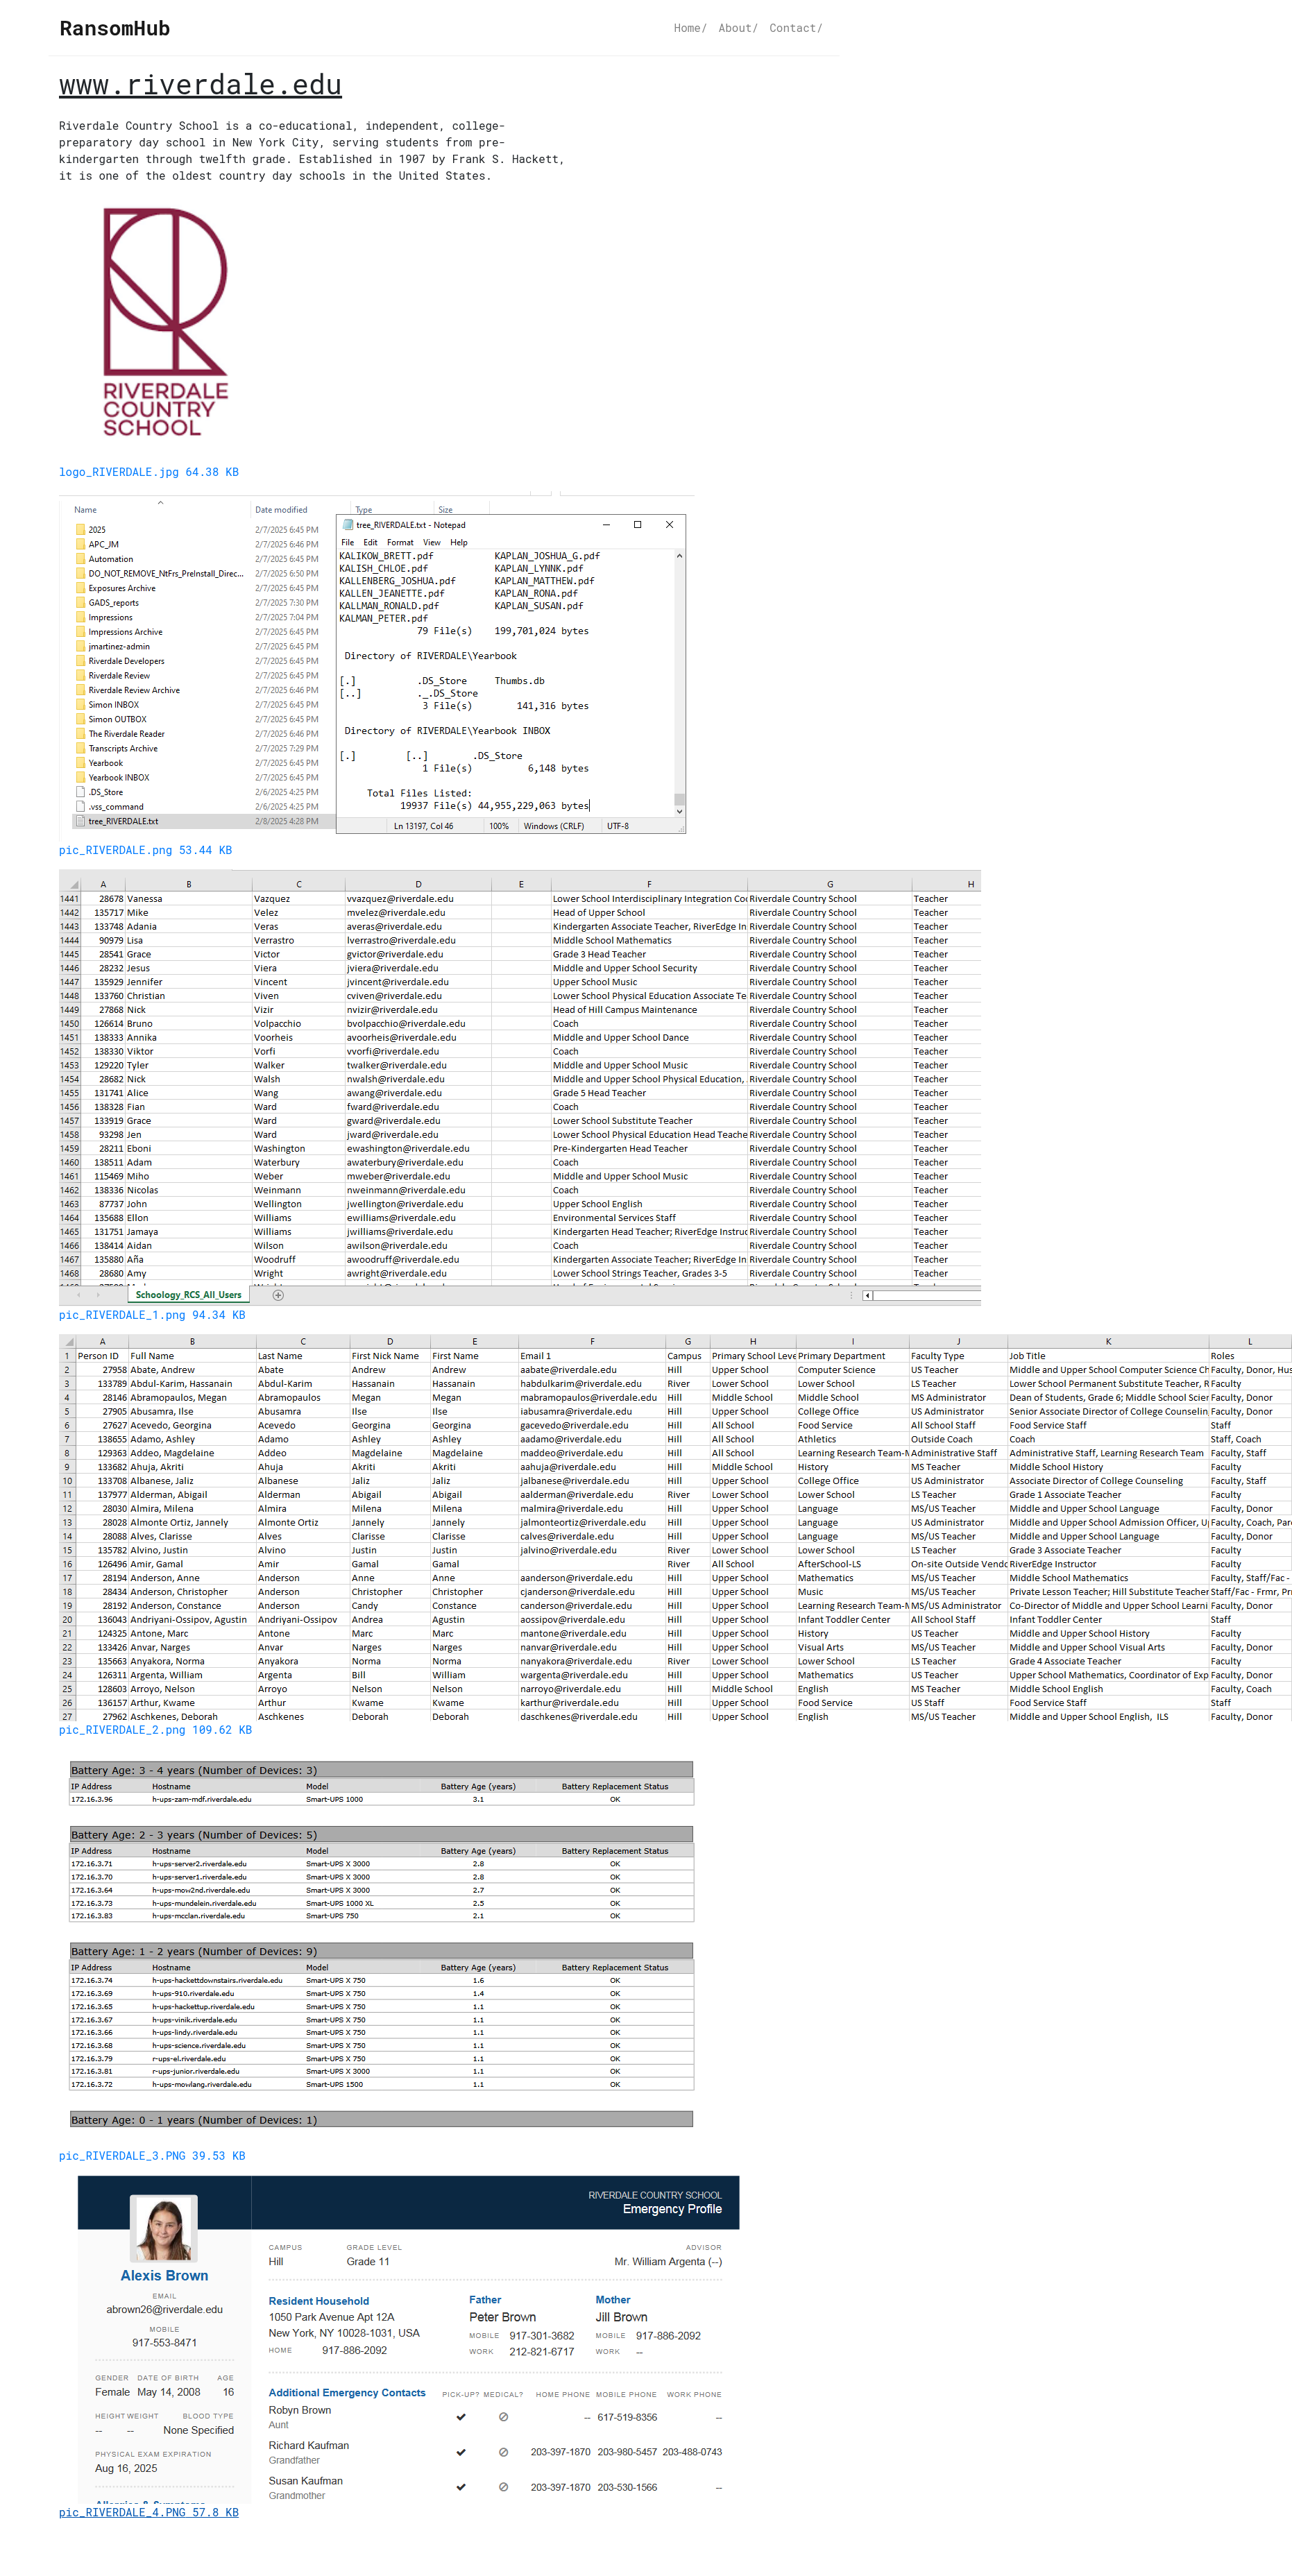Viewport: 1292px width, 2576px height.
Task: Click the UTF-8 encoding status entry
Action: [x=618, y=826]
